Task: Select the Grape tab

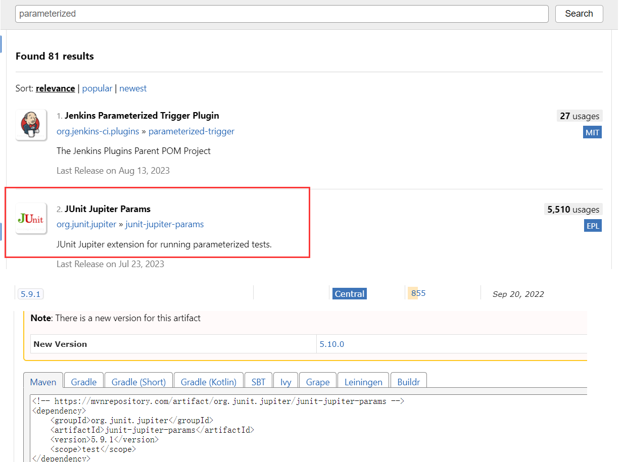Action: tap(318, 382)
